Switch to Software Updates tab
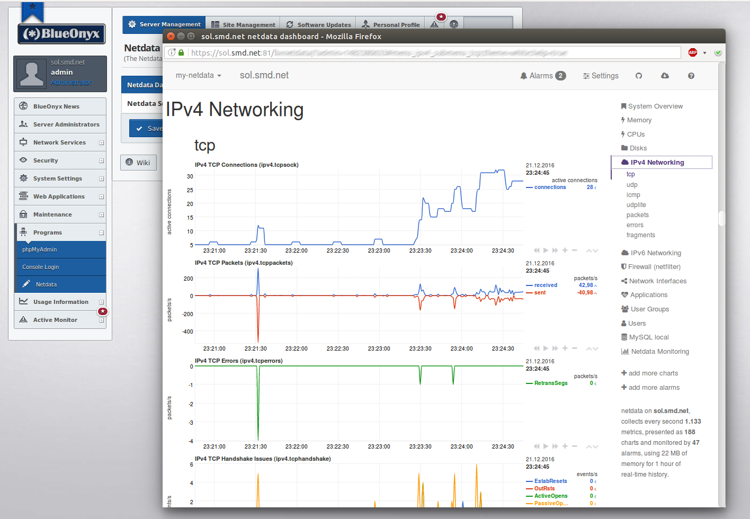Image resolution: width=750 pixels, height=519 pixels. tap(318, 25)
